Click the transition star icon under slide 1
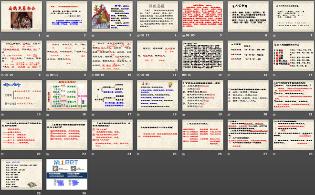This screenshot has height=195, width=315. [x=5, y=36]
